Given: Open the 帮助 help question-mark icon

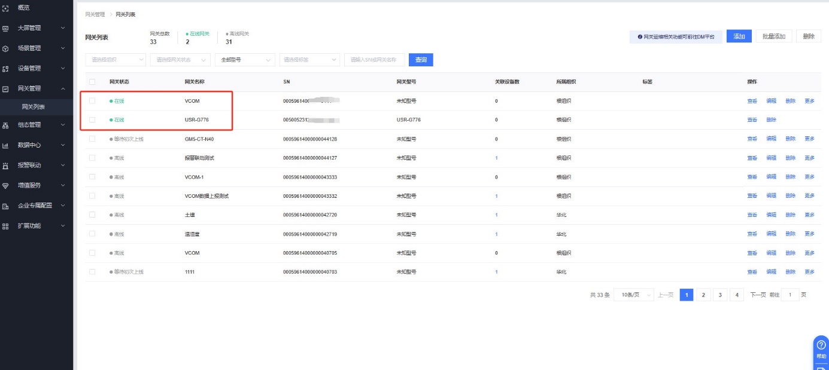Looking at the screenshot, I should (821, 345).
